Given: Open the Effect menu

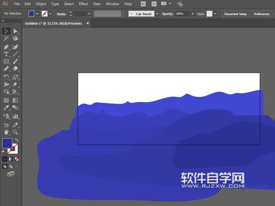Looking at the screenshot, I should (83, 4).
